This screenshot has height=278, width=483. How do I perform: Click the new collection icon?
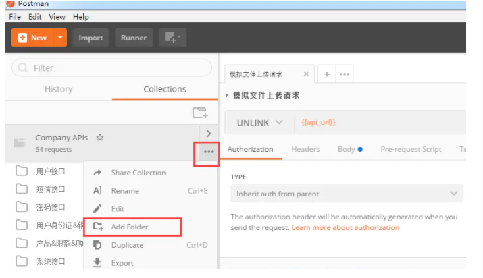click(x=200, y=113)
